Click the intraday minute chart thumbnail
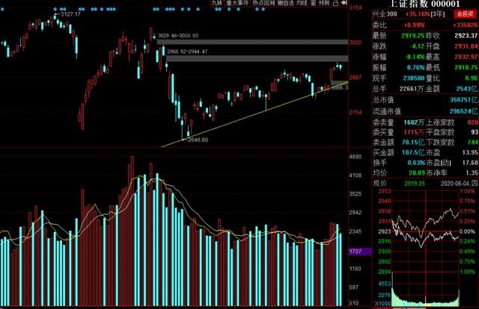Image resolution: width=479 pixels, height=309 pixels. pos(425,248)
